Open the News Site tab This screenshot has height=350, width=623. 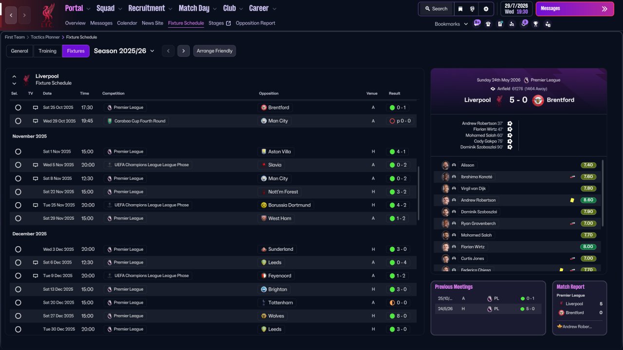click(x=152, y=23)
